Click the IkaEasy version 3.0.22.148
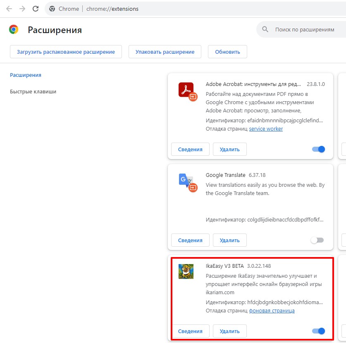Screen dimensions: 346x343 pyautogui.click(x=259, y=266)
